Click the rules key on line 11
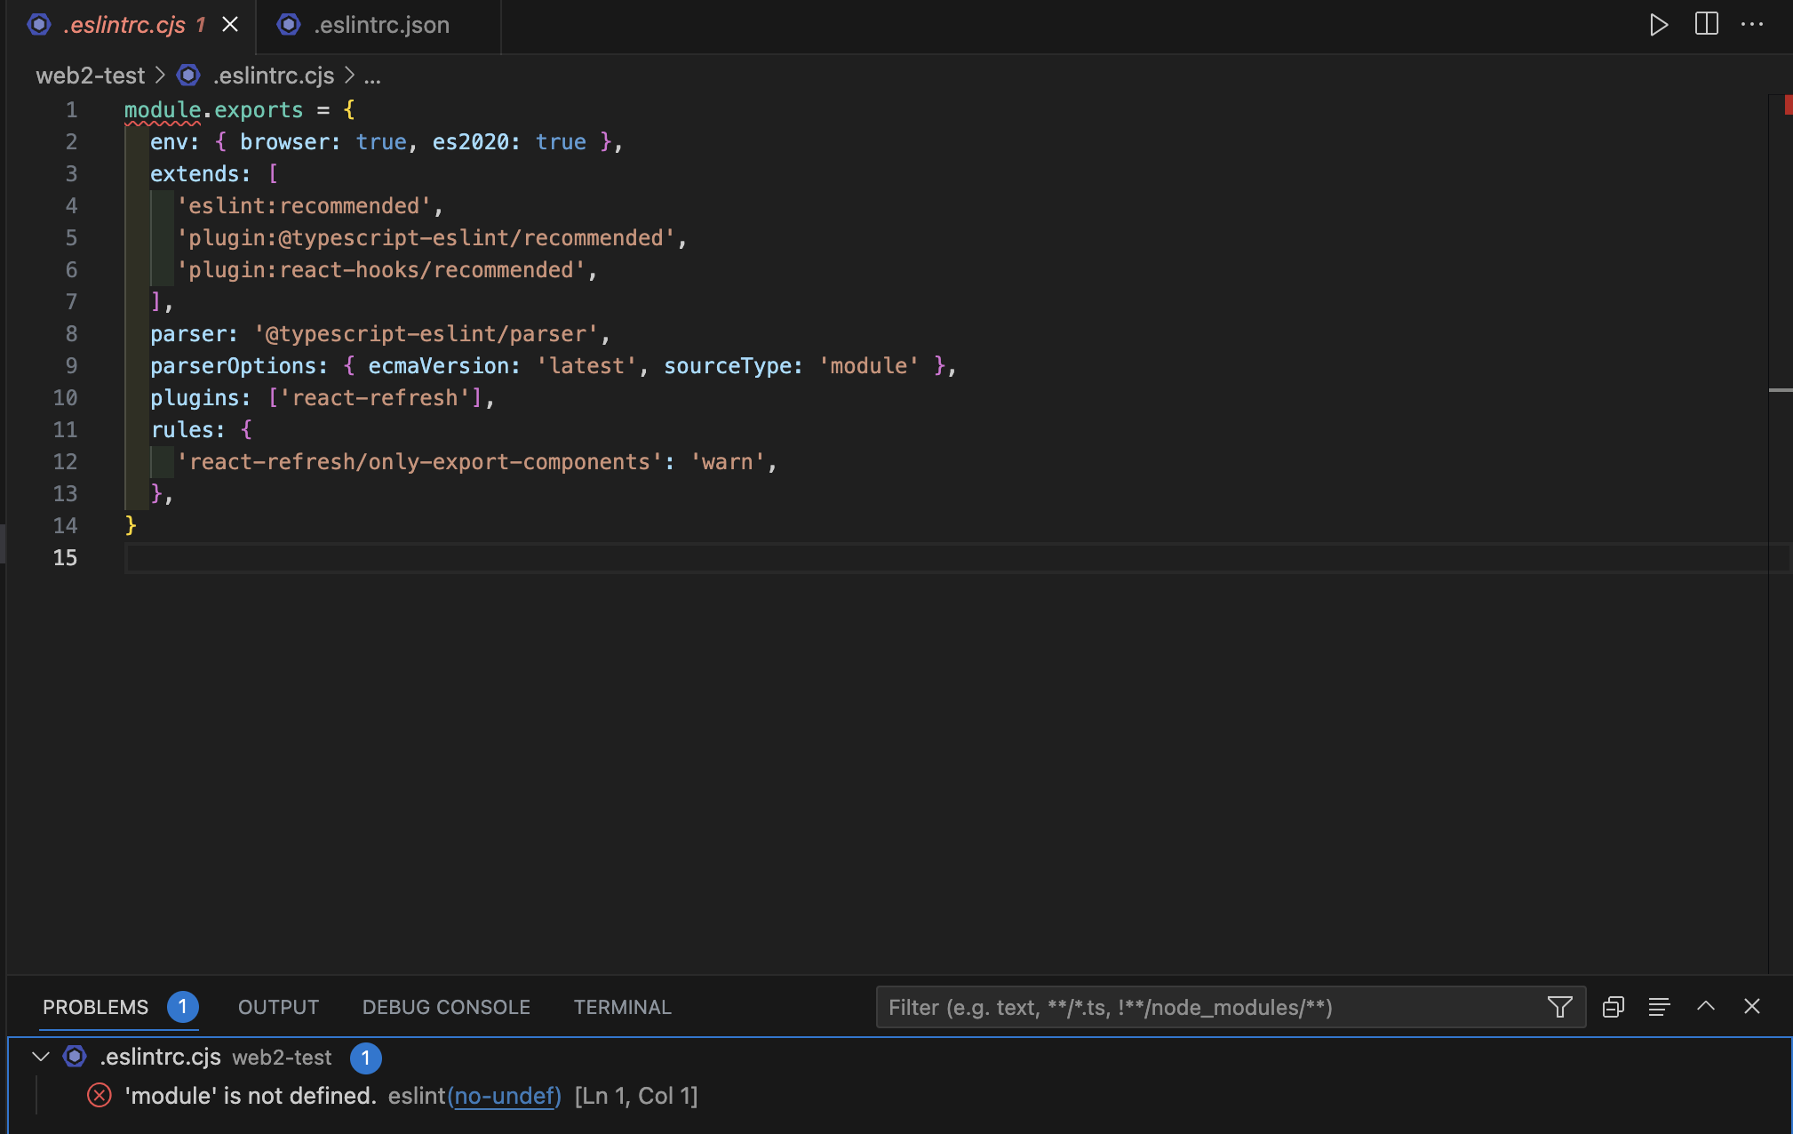The image size is (1793, 1134). coord(182,430)
